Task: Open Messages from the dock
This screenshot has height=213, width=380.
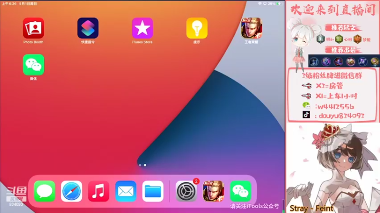Action: coord(45,191)
